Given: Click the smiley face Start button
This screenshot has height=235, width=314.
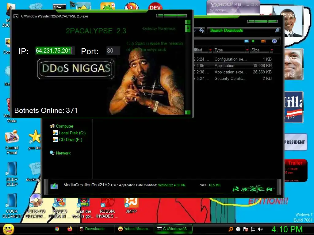Looking at the screenshot, I should pyautogui.click(x=8, y=229).
